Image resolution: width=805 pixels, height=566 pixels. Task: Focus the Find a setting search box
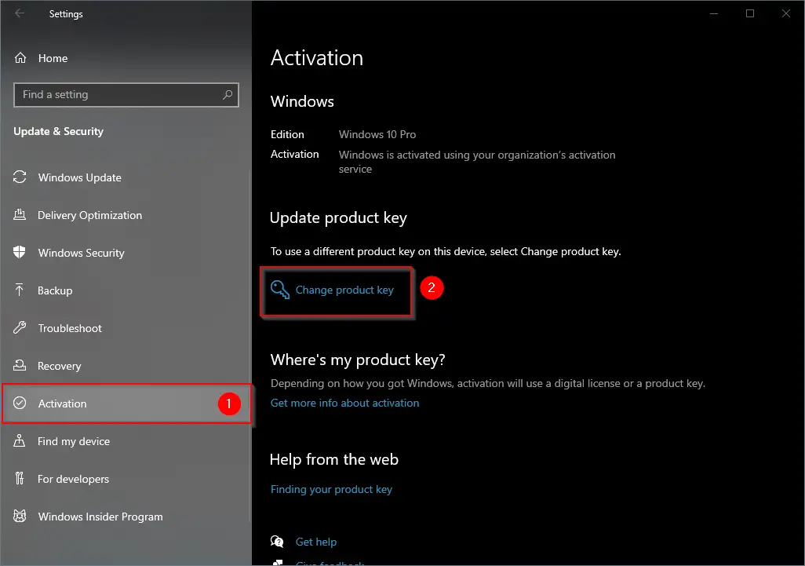click(x=126, y=94)
